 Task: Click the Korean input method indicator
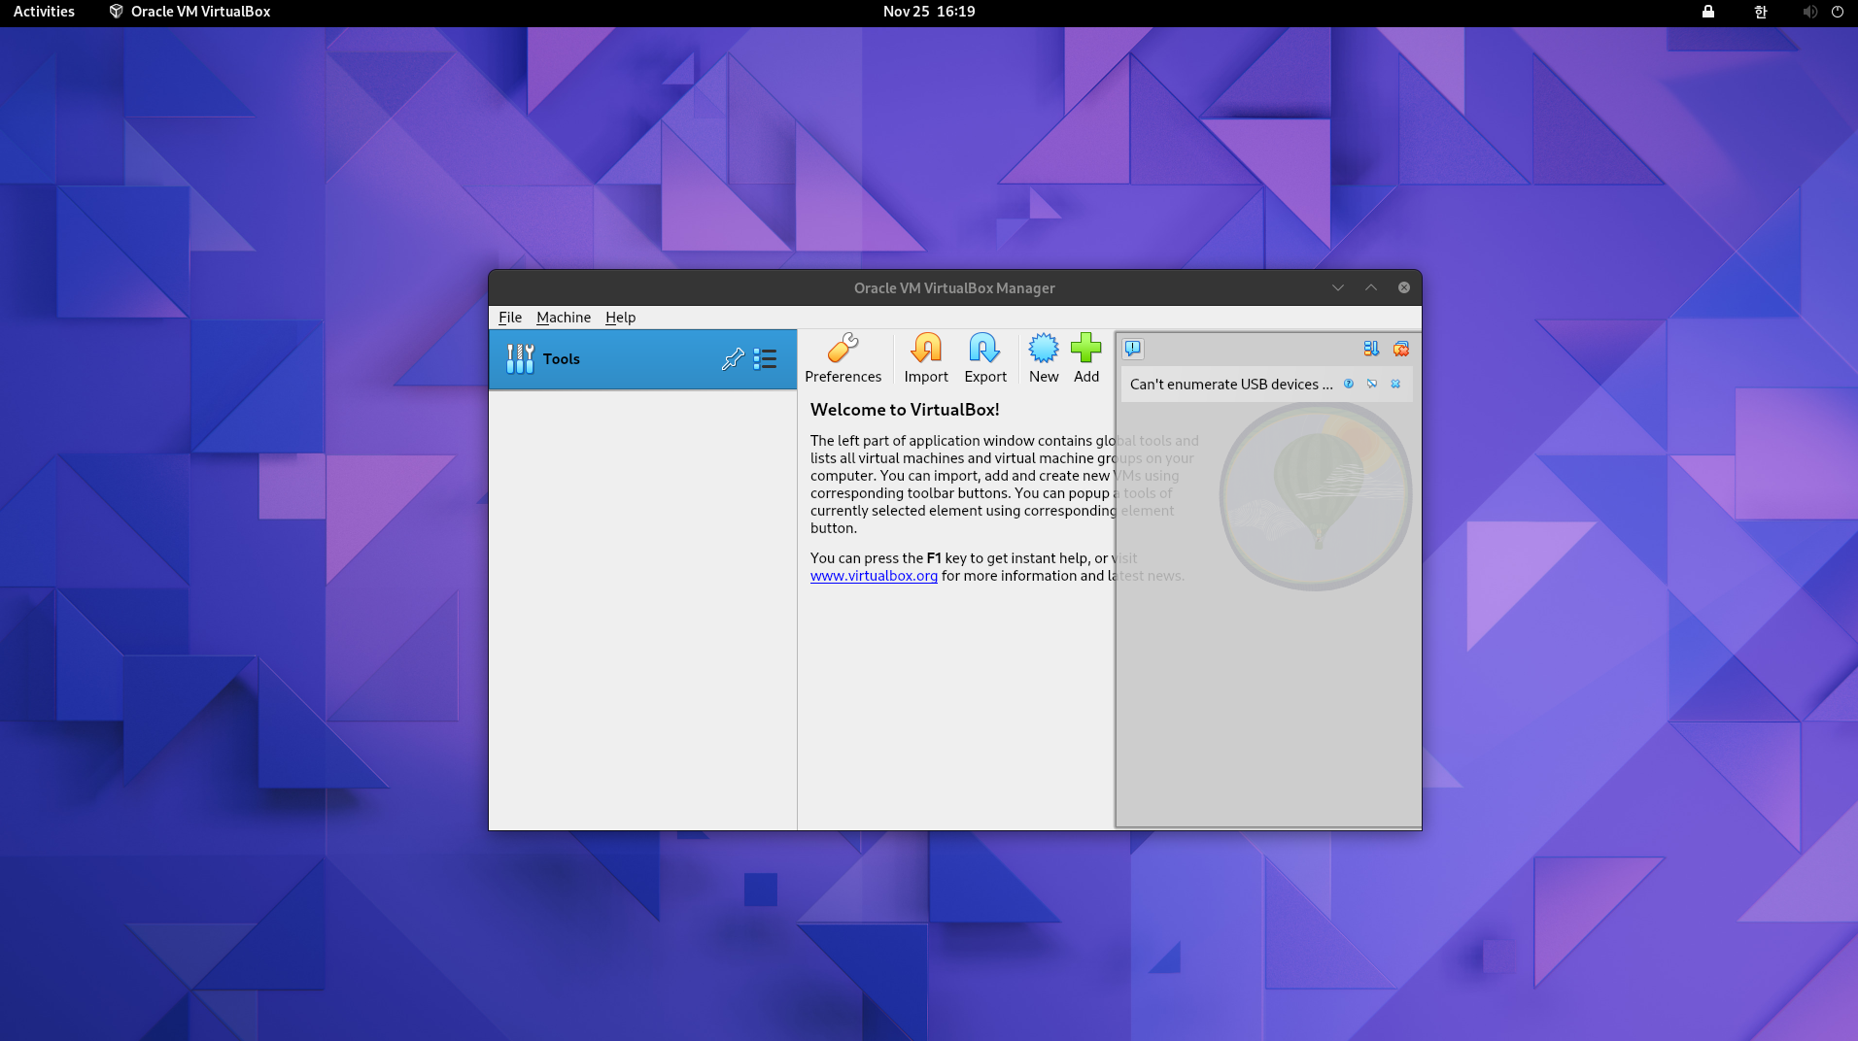pos(1760,12)
